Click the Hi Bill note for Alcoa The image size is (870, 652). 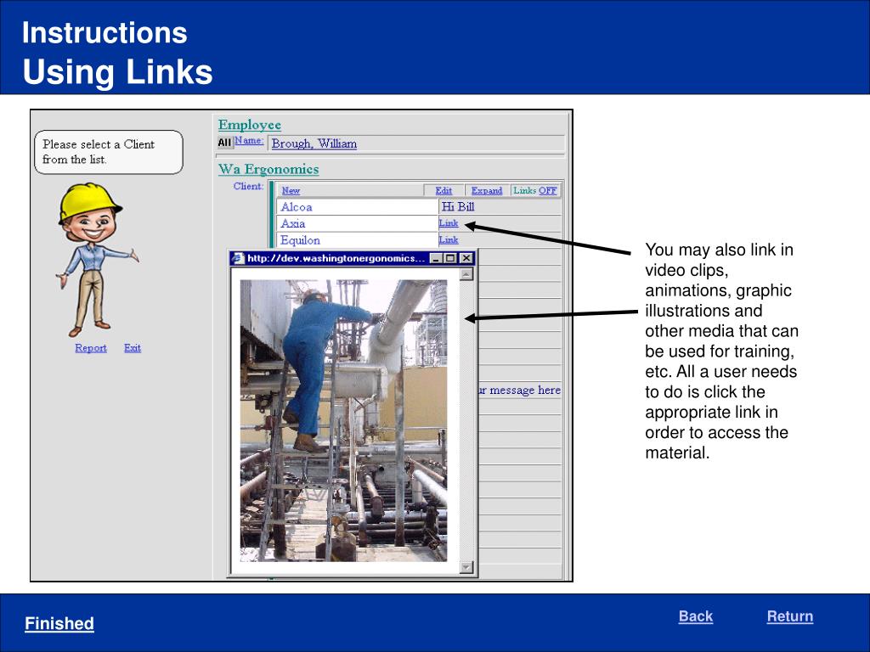point(458,207)
